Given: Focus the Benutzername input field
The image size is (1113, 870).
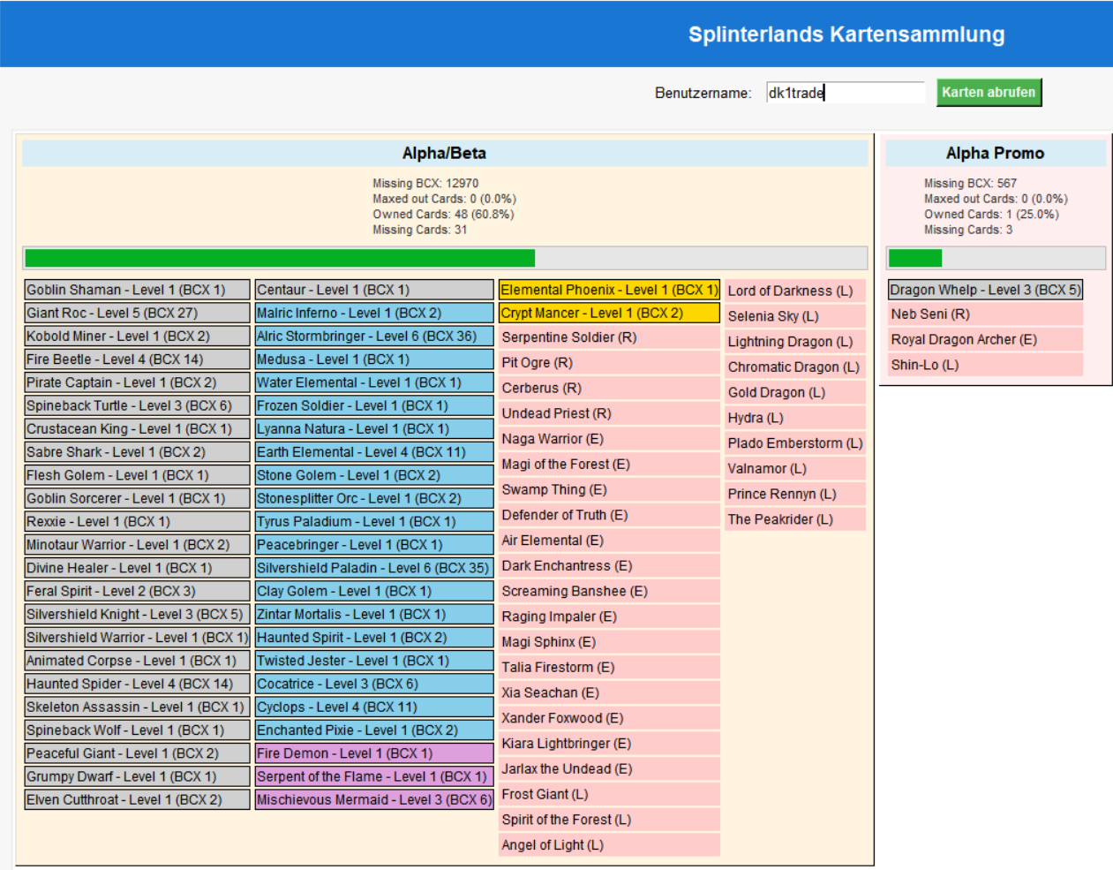Looking at the screenshot, I should (x=844, y=93).
